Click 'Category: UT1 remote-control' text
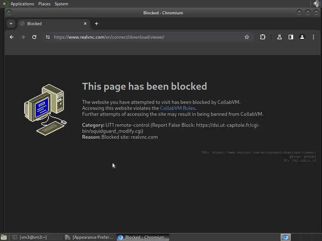322x241 pixels. click(116, 125)
